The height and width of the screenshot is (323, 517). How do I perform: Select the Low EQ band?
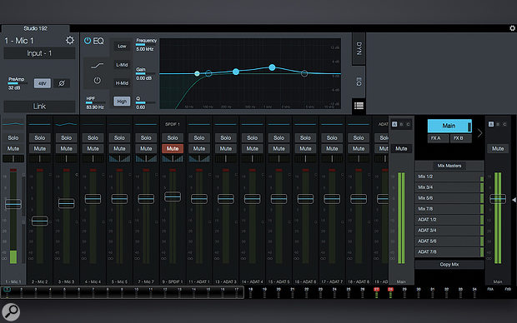click(x=122, y=47)
